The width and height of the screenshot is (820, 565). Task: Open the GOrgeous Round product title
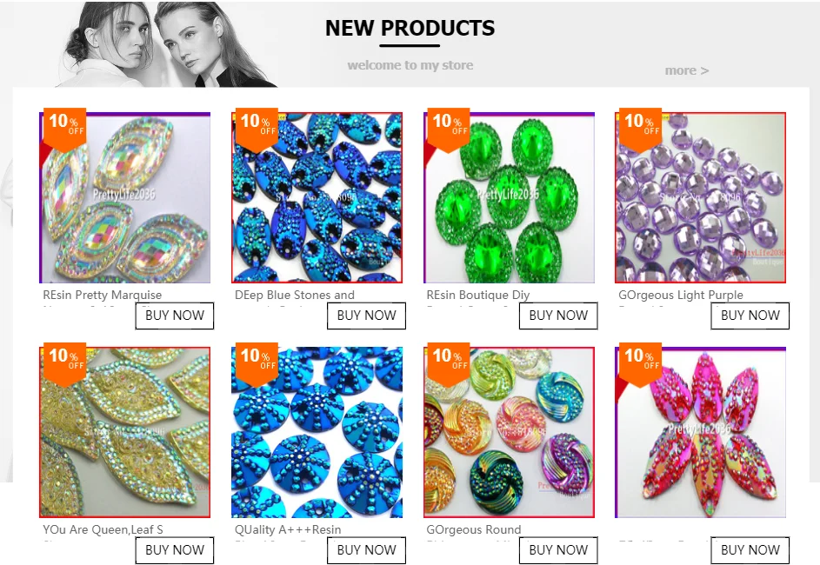click(x=474, y=529)
